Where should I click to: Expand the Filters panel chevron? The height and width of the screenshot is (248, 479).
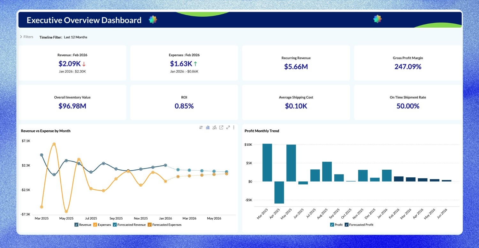(21, 36)
